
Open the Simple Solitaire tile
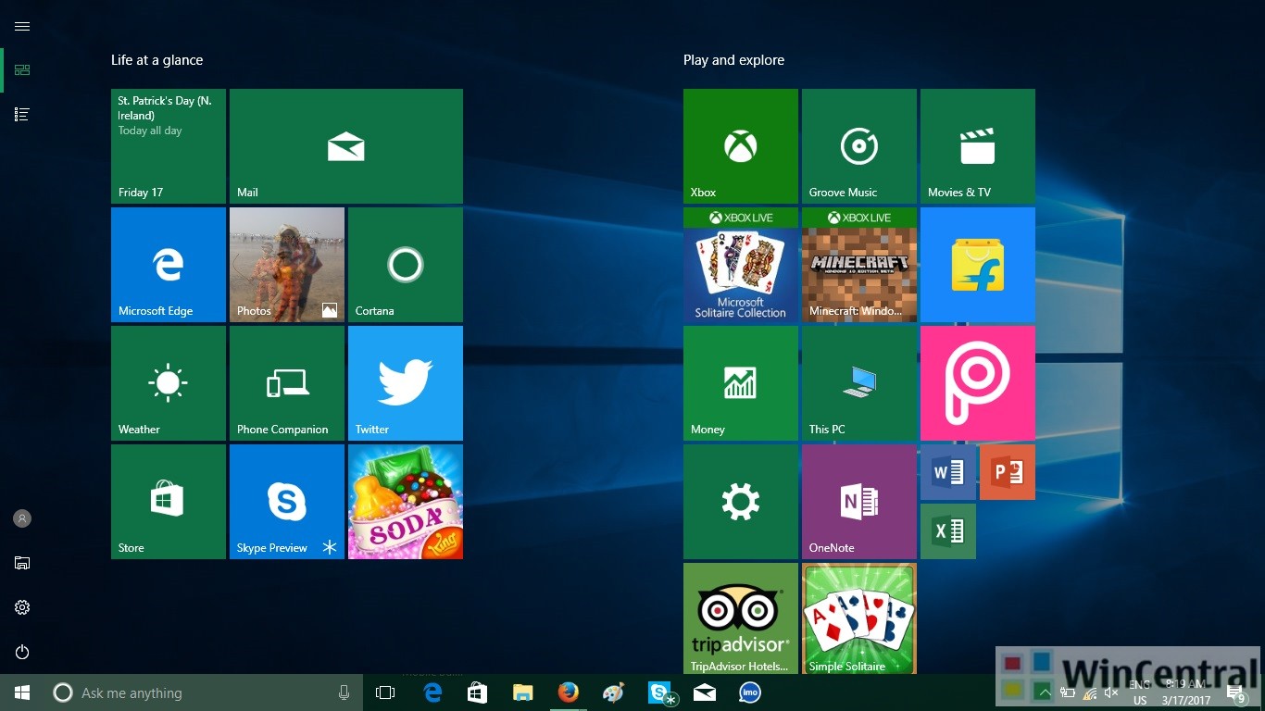pos(859,618)
